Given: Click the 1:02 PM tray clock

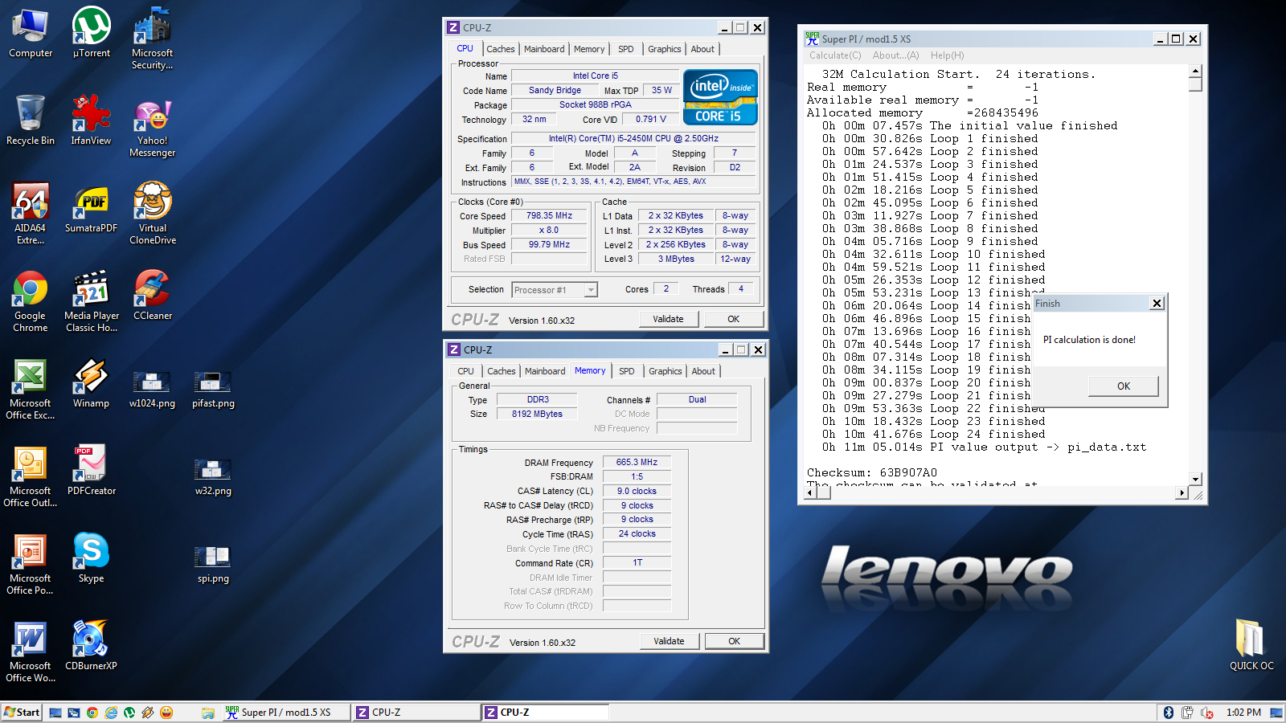Looking at the screenshot, I should click(1243, 713).
